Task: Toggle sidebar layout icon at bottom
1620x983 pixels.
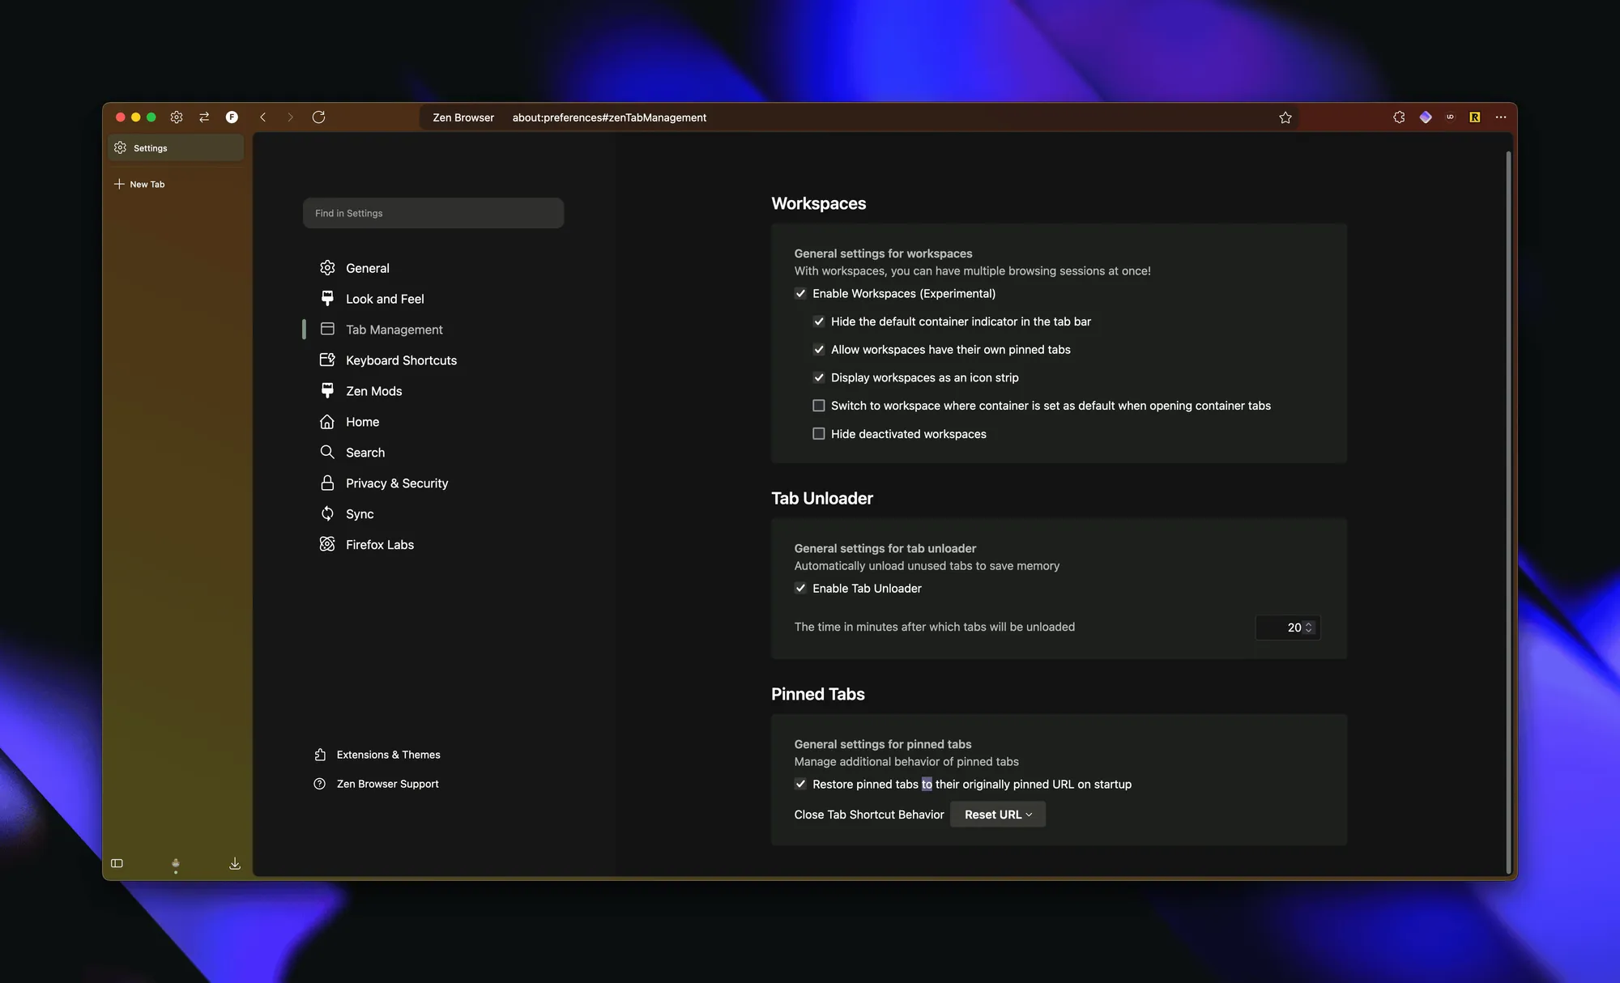Action: (117, 863)
